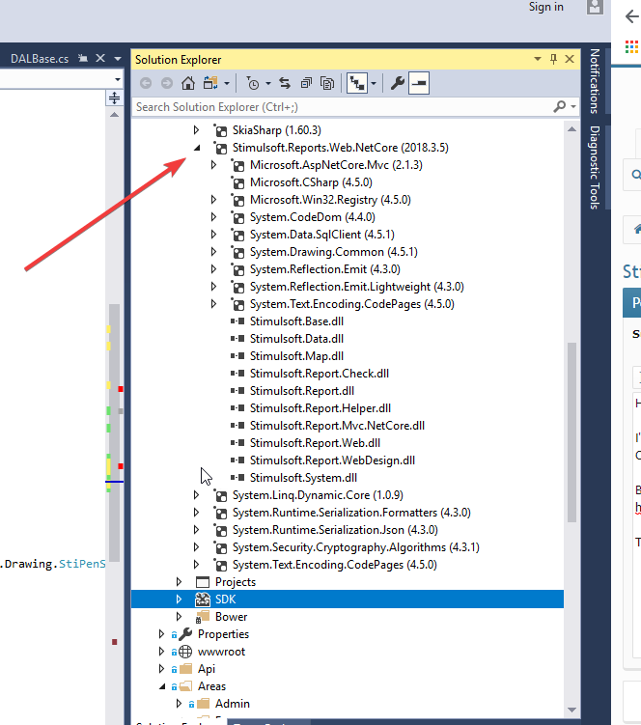Image resolution: width=641 pixels, height=725 pixels.
Task: Open the Notifications side tab
Action: coord(595,81)
